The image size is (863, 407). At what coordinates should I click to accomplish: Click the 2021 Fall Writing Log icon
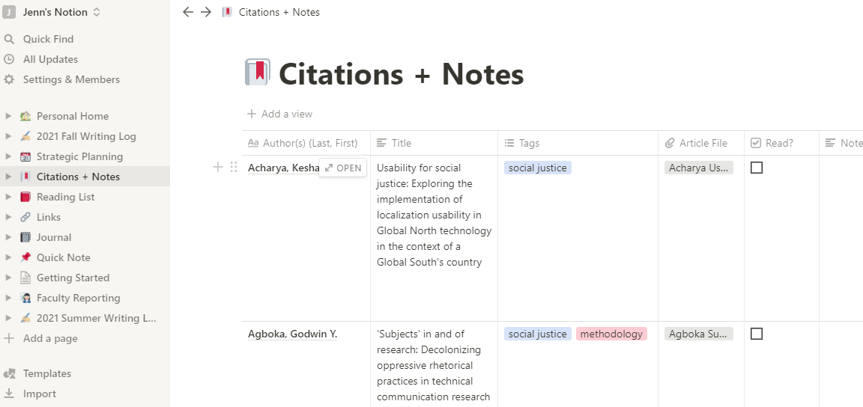point(25,136)
